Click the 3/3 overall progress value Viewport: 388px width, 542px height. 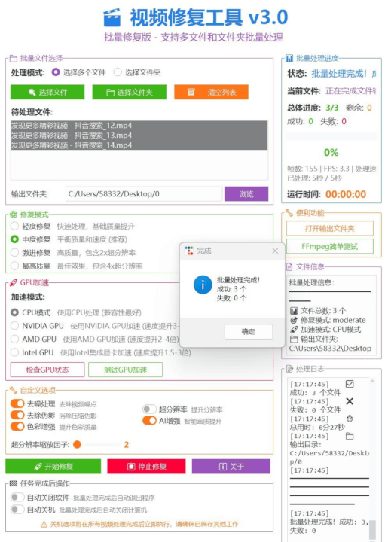[332, 108]
